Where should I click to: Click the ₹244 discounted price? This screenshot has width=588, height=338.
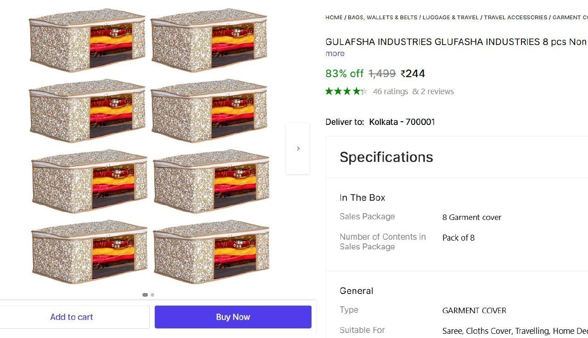tap(413, 73)
